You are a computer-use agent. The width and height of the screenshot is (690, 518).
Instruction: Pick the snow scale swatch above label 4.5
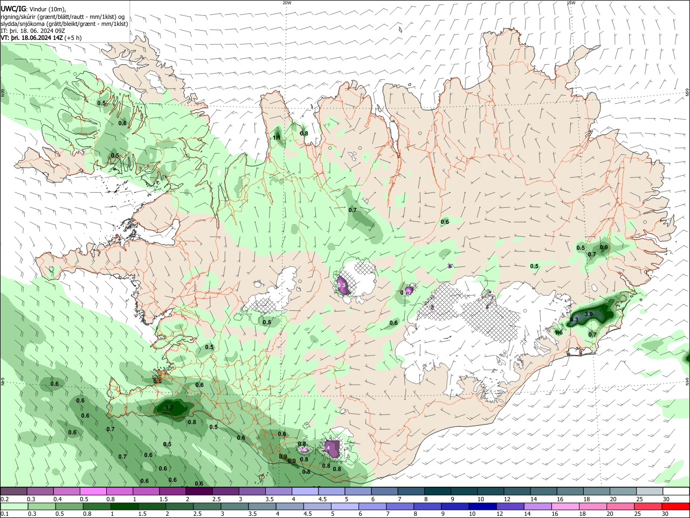(x=330, y=491)
